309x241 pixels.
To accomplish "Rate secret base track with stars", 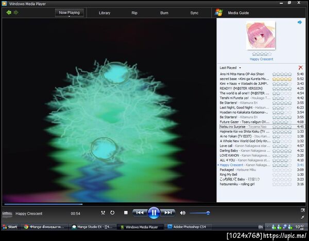I will click(282, 79).
